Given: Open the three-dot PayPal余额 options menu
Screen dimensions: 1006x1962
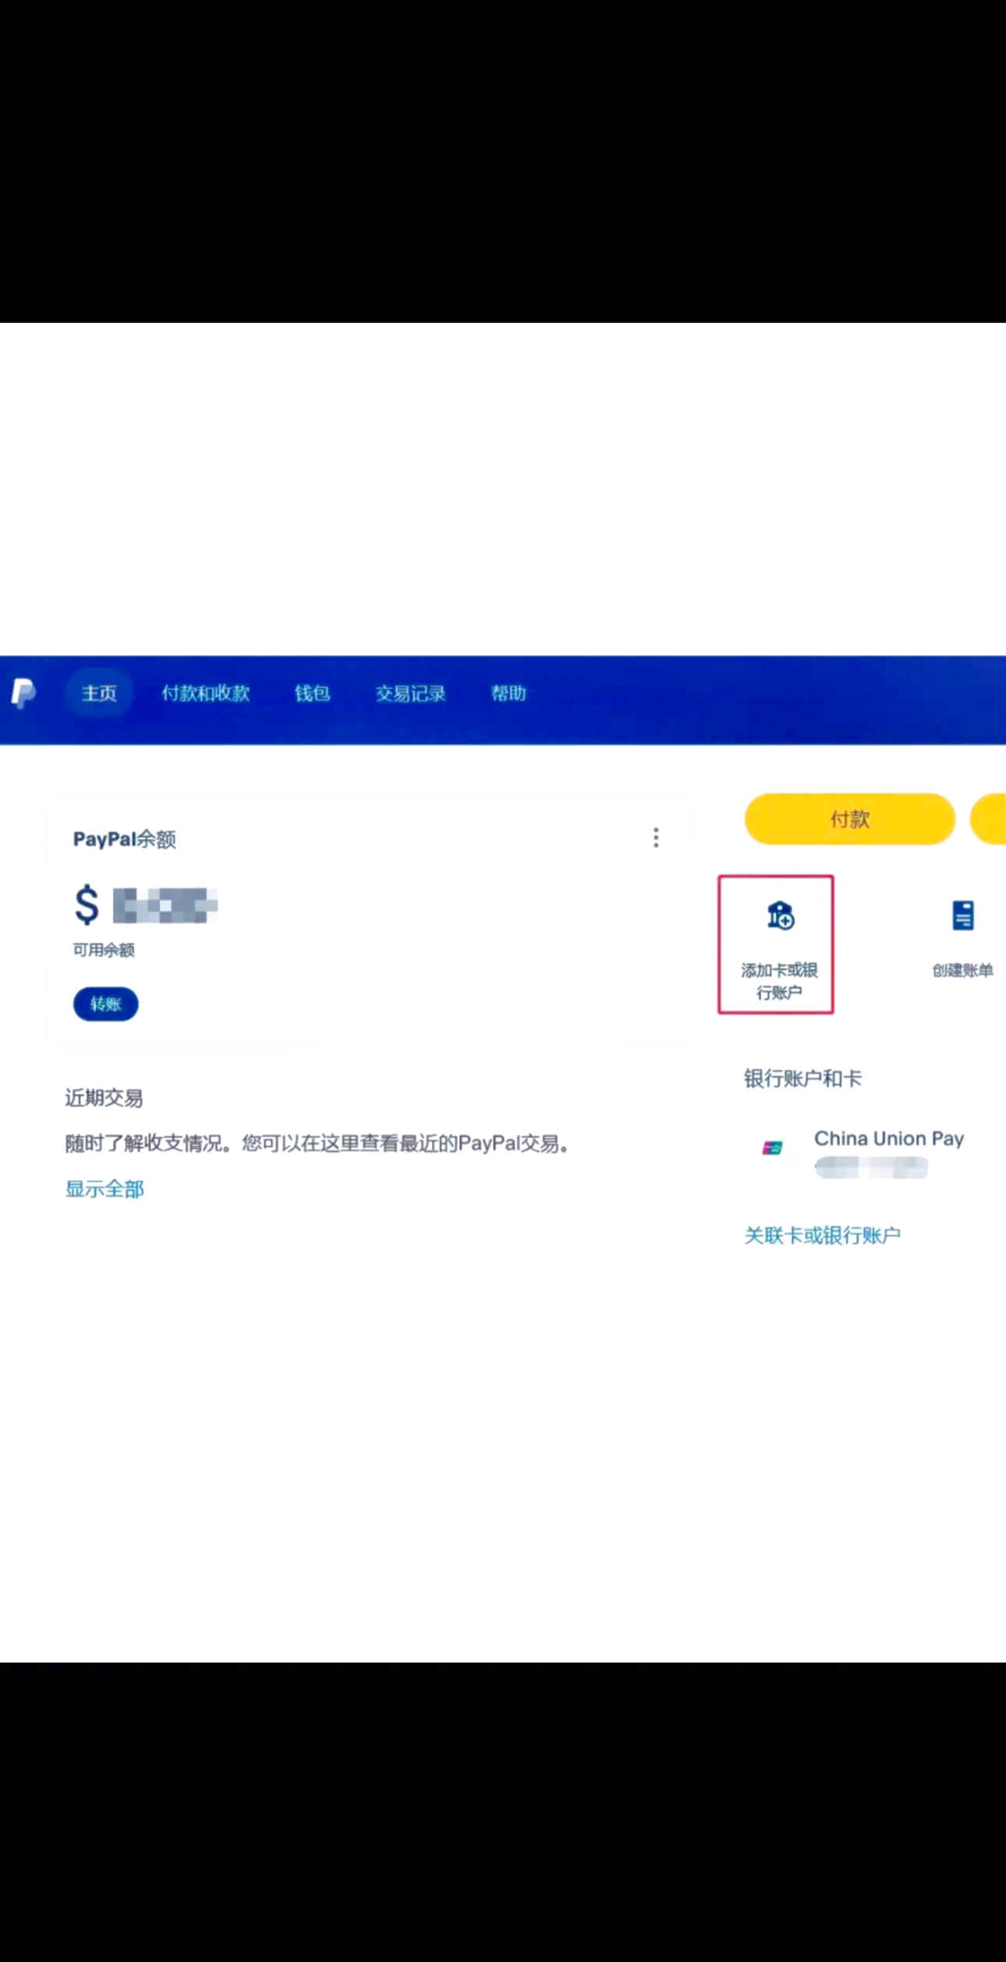Looking at the screenshot, I should coord(656,838).
